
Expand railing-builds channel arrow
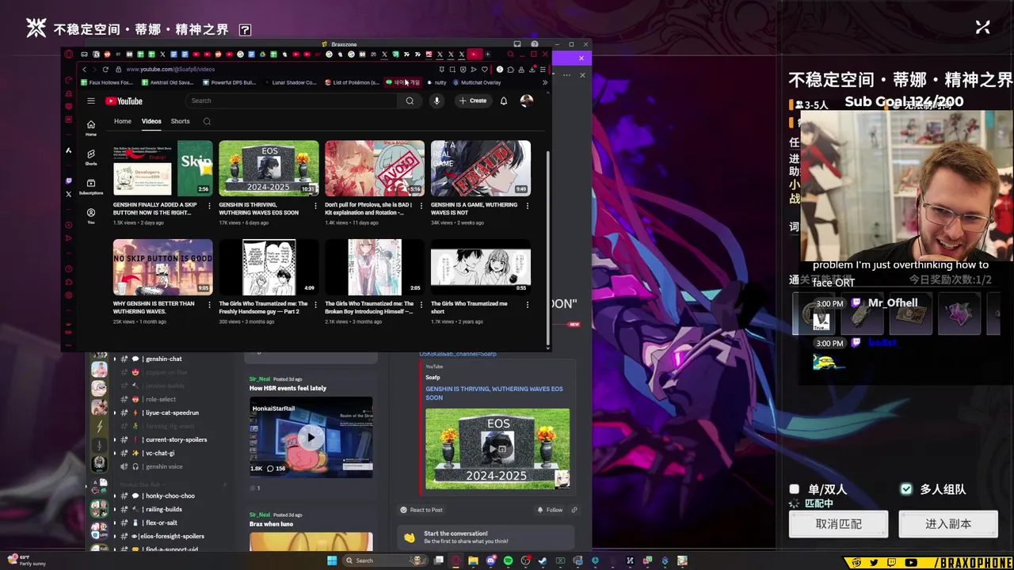(115, 509)
